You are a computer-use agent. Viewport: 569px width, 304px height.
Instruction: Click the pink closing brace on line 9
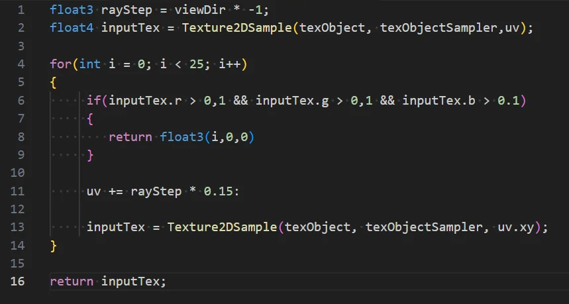click(x=90, y=155)
